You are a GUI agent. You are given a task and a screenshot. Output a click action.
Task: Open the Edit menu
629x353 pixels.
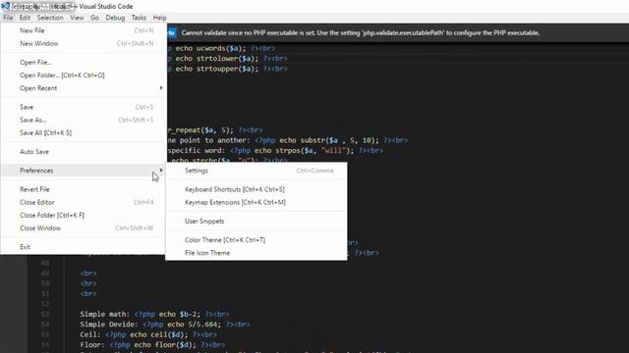point(25,18)
